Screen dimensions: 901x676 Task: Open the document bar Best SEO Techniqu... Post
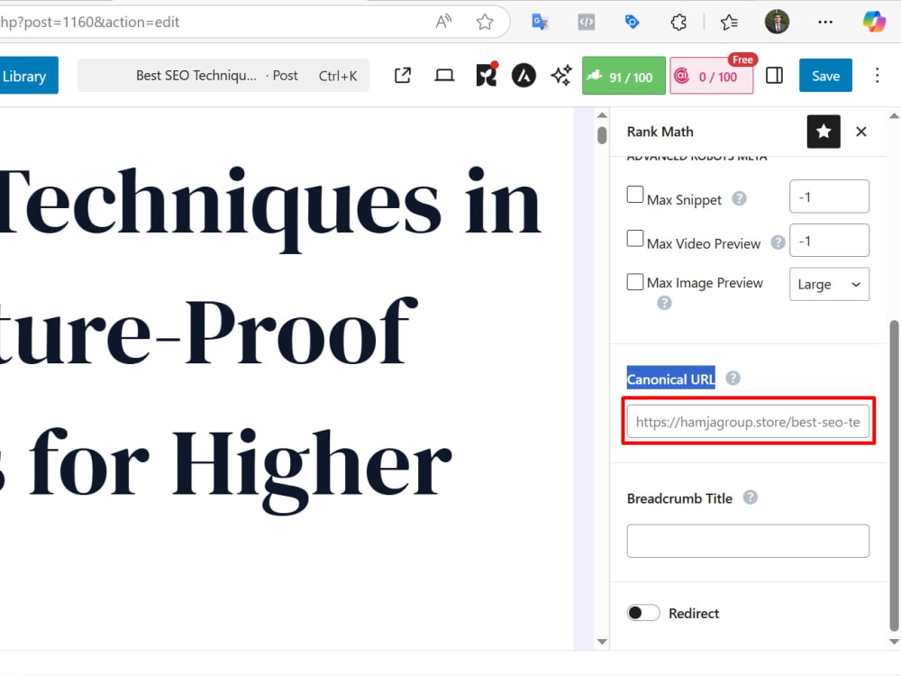(223, 76)
